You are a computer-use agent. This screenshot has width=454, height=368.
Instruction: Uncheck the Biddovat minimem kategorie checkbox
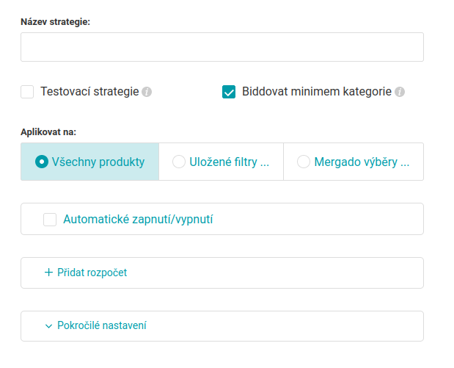click(x=229, y=92)
